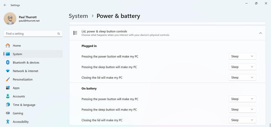Change plugged in lid close action dropdown
This screenshot has height=127, width=271.
click(x=242, y=77)
